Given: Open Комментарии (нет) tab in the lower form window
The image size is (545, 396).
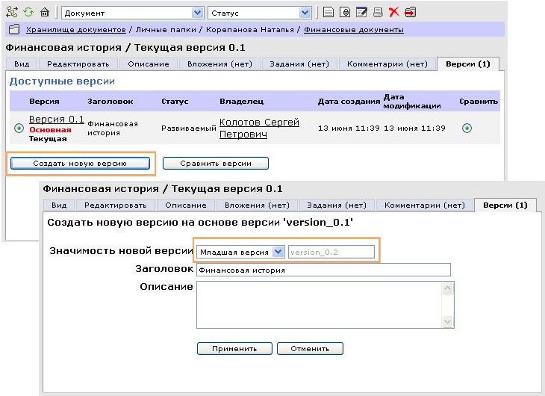Looking at the screenshot, I should click(x=424, y=205).
